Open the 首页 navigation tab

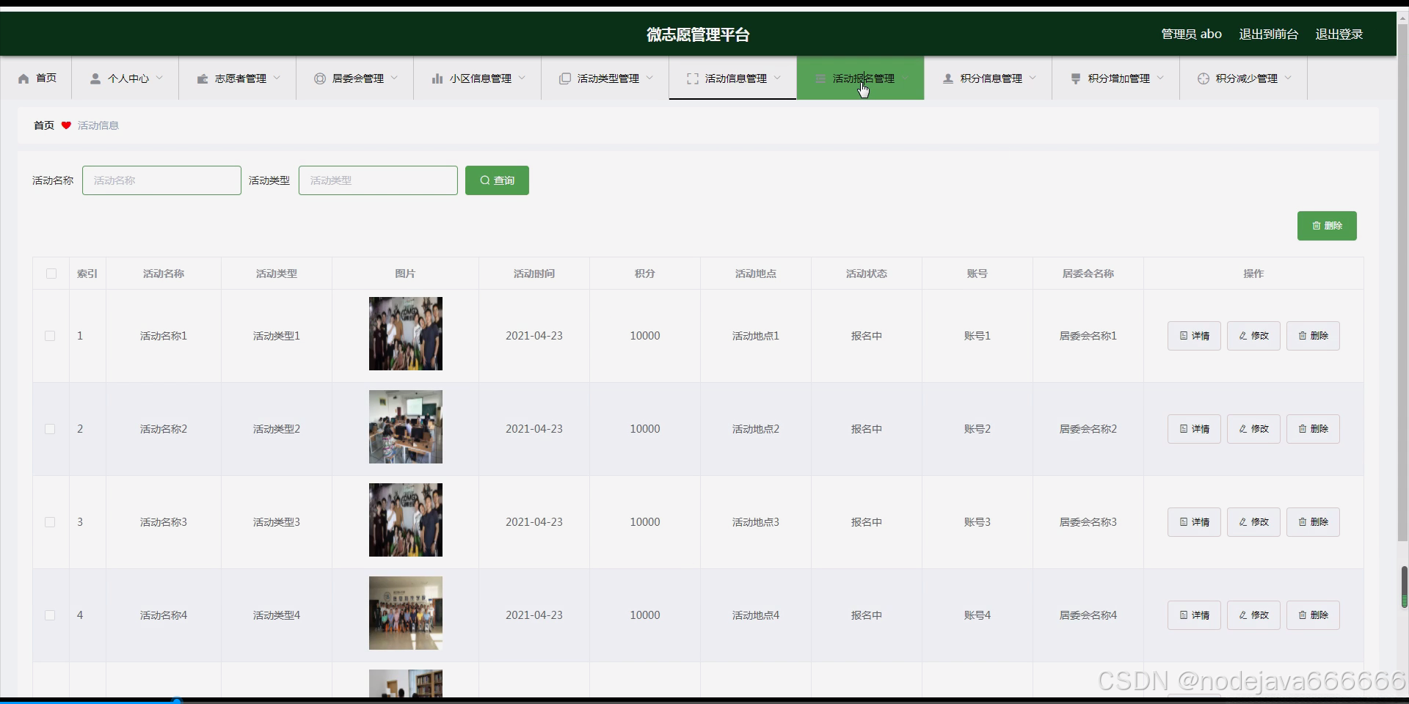(x=36, y=78)
